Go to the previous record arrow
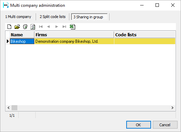 pos(48,27)
